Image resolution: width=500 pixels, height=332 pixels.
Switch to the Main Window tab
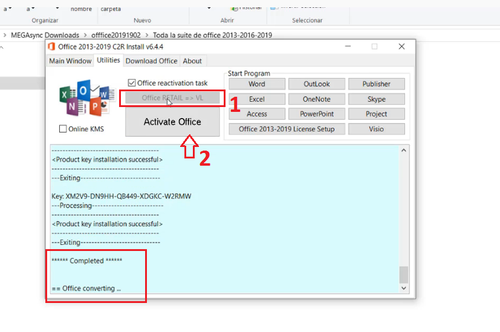[x=70, y=61]
